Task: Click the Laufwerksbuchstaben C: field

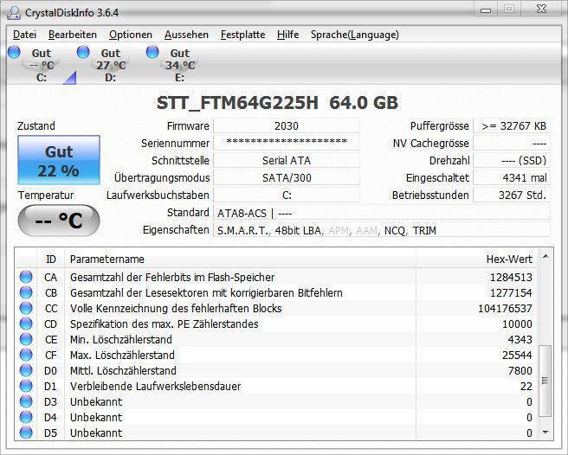Action: pos(287,195)
